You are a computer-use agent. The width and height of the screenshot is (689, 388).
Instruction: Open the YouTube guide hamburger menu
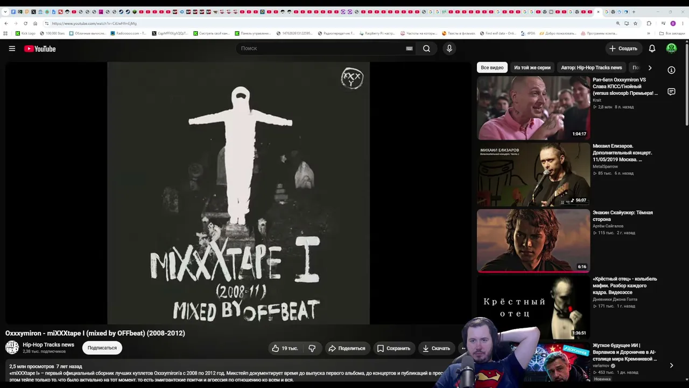pos(12,48)
